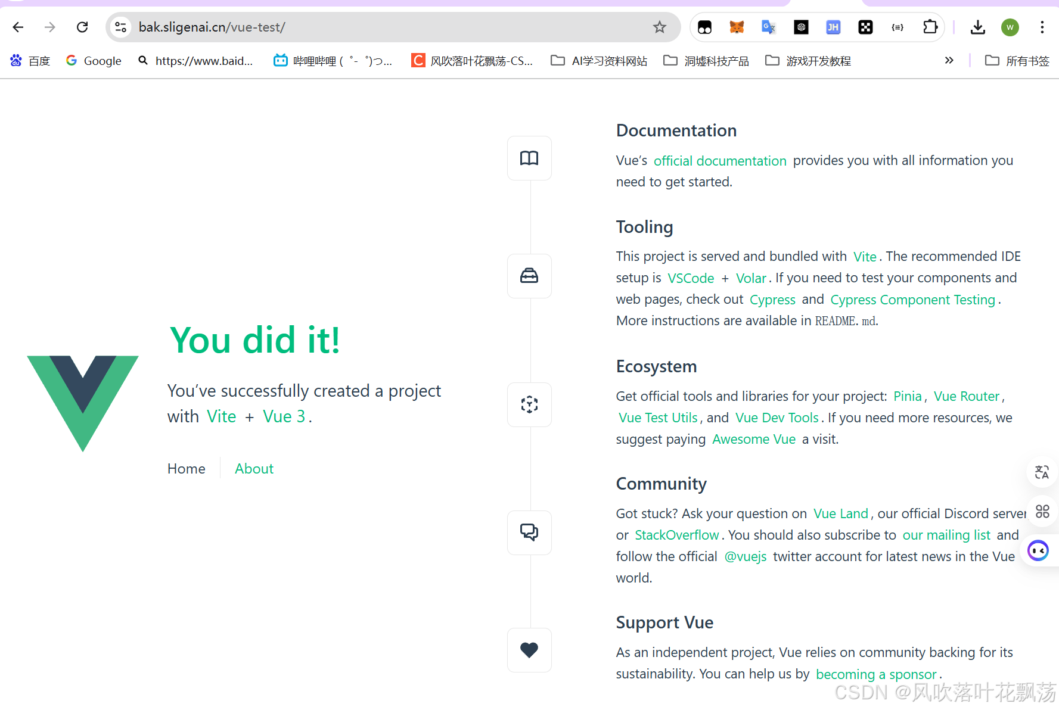Click Vite link under You did it

(222, 416)
